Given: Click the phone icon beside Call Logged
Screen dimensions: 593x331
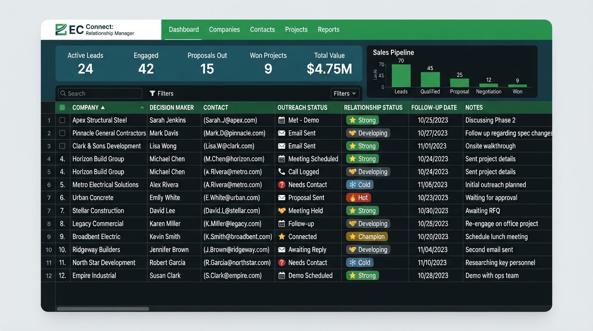Looking at the screenshot, I should point(282,172).
